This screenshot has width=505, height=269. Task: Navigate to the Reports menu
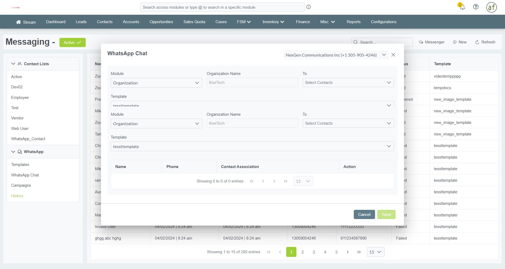click(x=353, y=22)
